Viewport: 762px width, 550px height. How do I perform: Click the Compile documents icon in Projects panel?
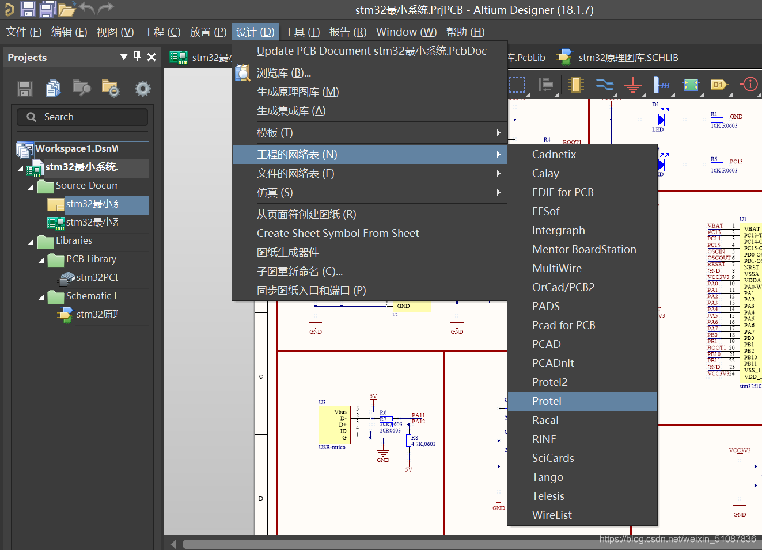[x=53, y=88]
